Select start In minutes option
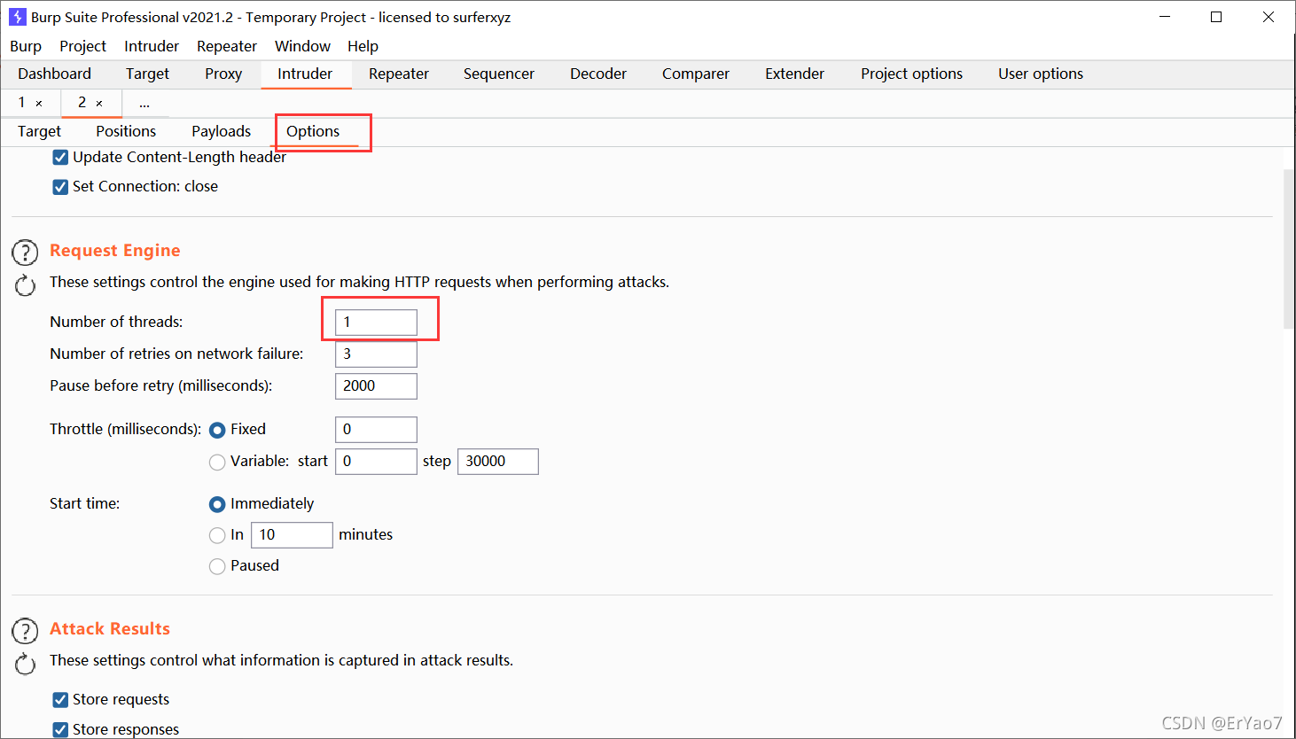 [x=217, y=536]
